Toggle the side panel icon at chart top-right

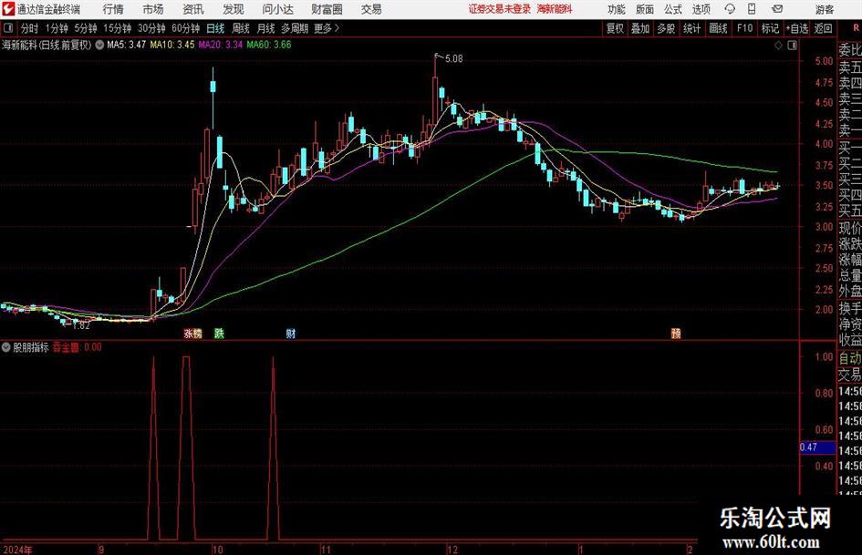(x=792, y=46)
